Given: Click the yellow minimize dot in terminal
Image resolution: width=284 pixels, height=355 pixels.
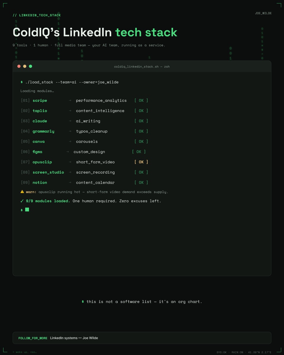Looking at the screenshot, I should (25, 66).
